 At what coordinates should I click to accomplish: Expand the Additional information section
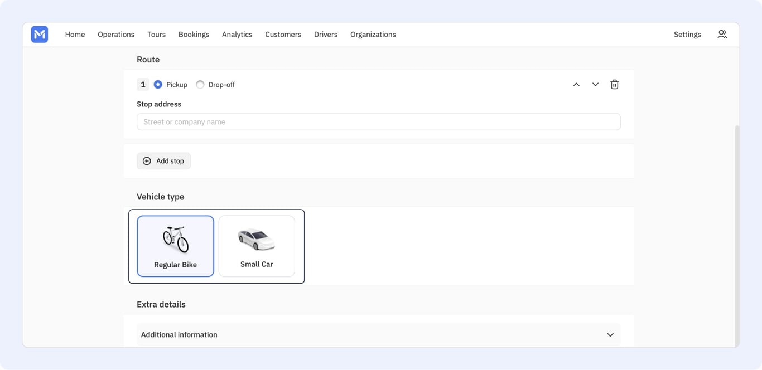click(378, 335)
